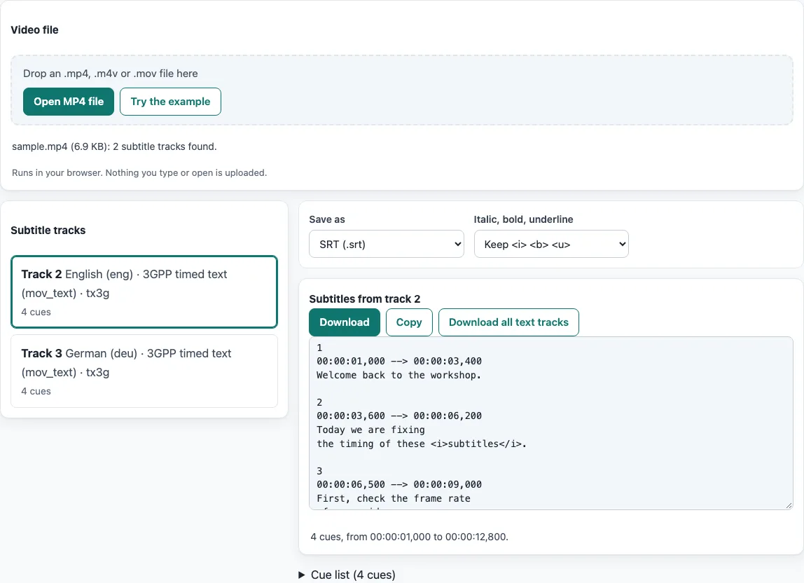Download the track 2 subtitles
The width and height of the screenshot is (804, 583).
pos(345,322)
